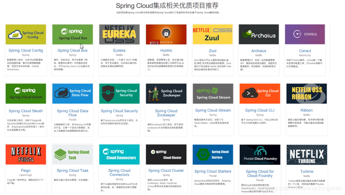345x195 pixels.
Task: Open the Hystrix title link
Action: pyautogui.click(x=166, y=51)
